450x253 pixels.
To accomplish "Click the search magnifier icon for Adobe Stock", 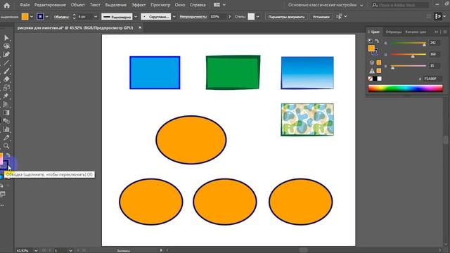I will click(375, 5).
